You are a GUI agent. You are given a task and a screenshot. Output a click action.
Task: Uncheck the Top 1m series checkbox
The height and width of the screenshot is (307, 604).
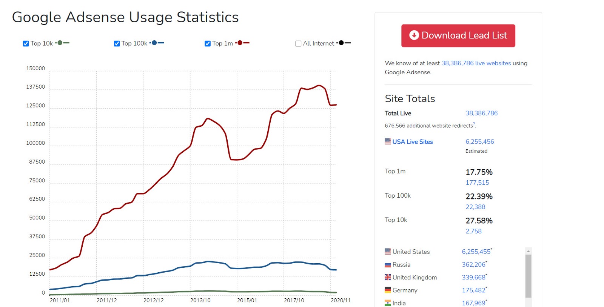(x=208, y=44)
